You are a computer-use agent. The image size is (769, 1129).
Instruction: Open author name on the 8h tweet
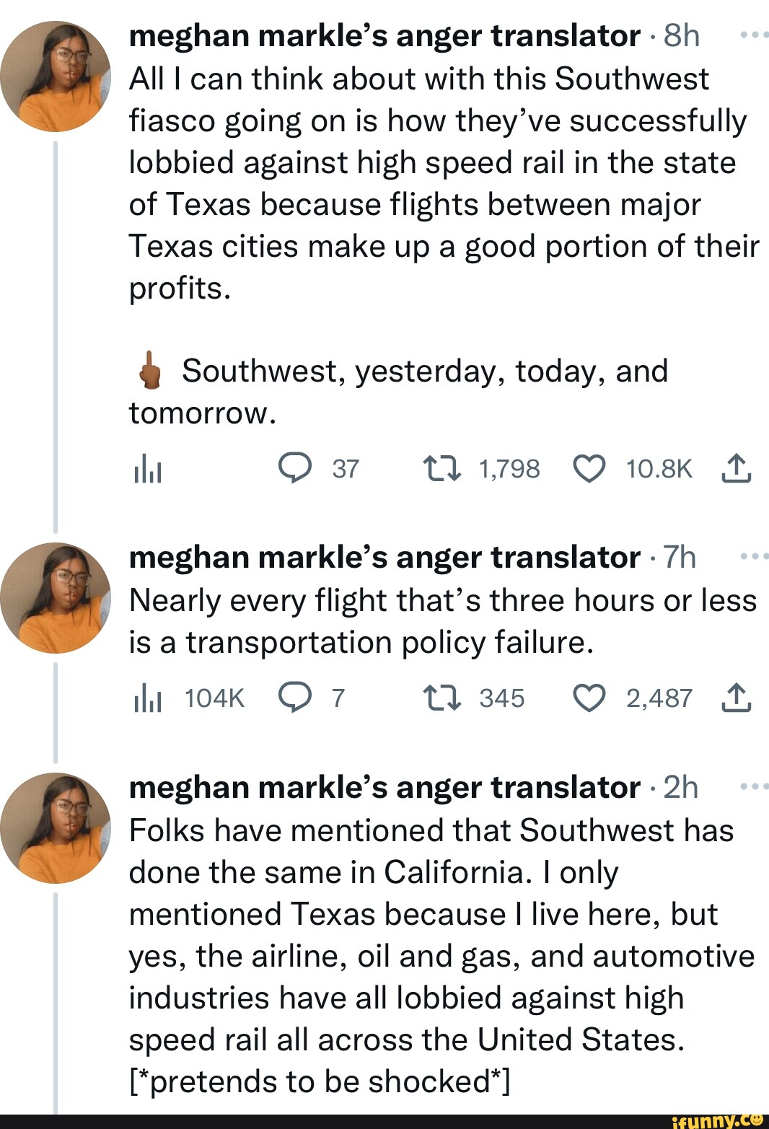tap(384, 35)
